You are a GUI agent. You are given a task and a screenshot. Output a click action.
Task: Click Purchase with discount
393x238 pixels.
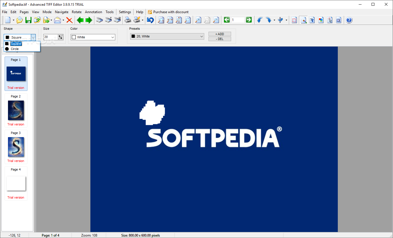click(x=168, y=12)
